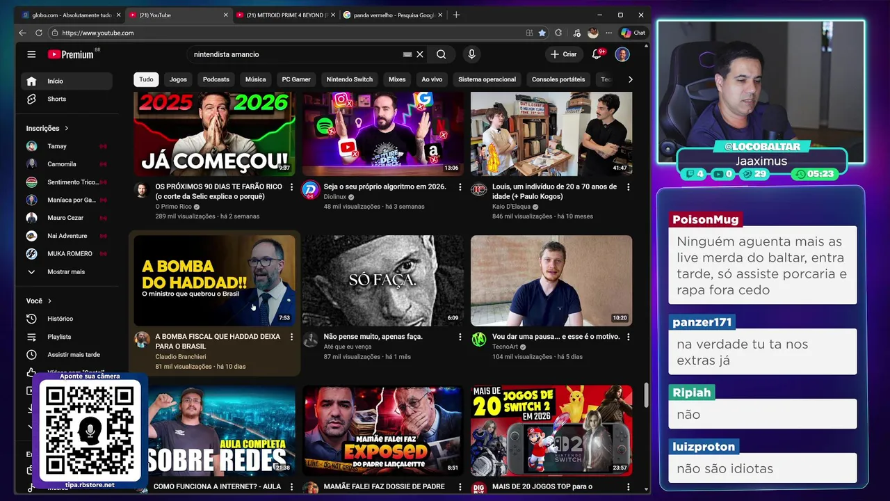890x501 pixels.
Task: Reload the page
Action: pyautogui.click(x=39, y=33)
